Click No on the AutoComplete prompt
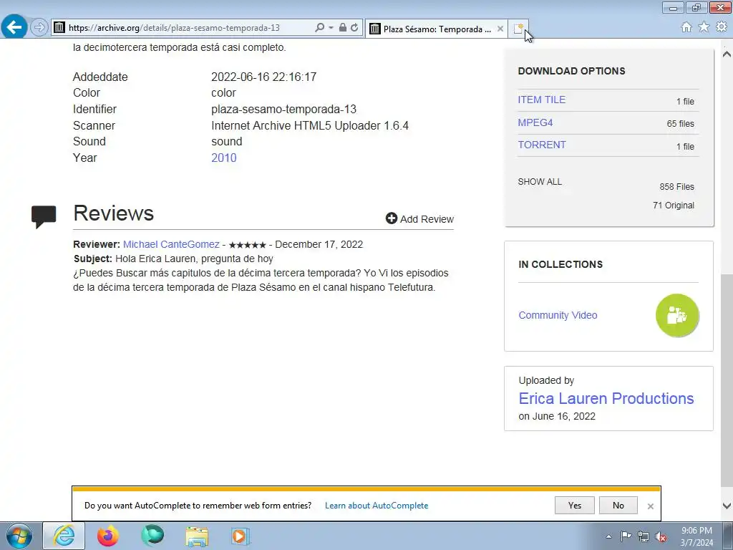 (618, 505)
